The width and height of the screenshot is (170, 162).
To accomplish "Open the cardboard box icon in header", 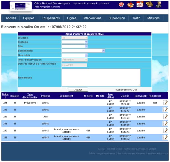I will click(130, 4).
